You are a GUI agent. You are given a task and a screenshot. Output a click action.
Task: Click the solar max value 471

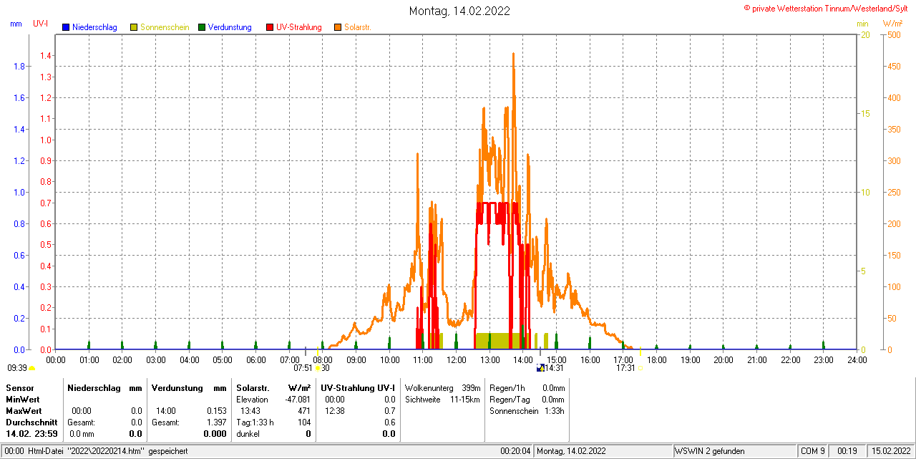click(304, 410)
